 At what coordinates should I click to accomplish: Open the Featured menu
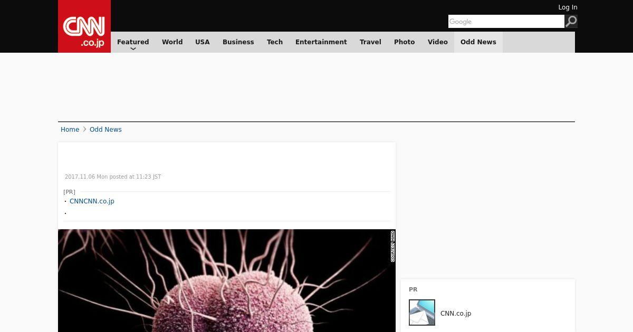tap(133, 42)
